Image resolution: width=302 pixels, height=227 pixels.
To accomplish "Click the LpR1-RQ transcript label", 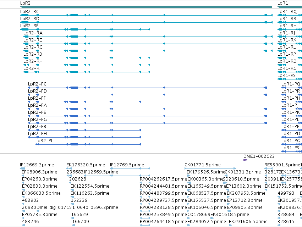I will [287, 12].
